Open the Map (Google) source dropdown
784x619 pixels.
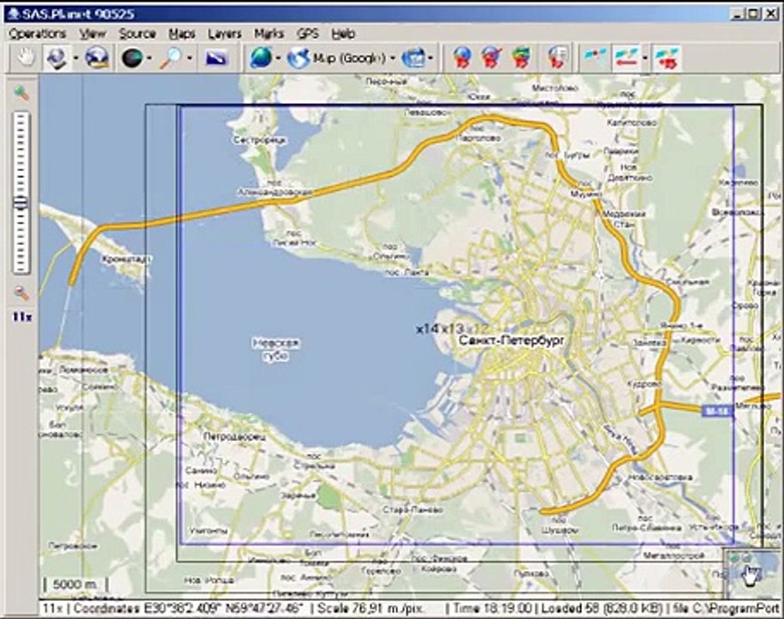click(393, 58)
